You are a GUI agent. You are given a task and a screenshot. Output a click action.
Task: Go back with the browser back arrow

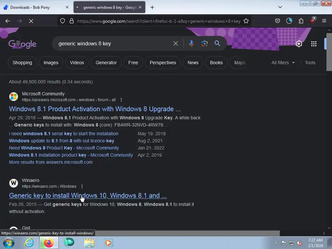[8, 21]
